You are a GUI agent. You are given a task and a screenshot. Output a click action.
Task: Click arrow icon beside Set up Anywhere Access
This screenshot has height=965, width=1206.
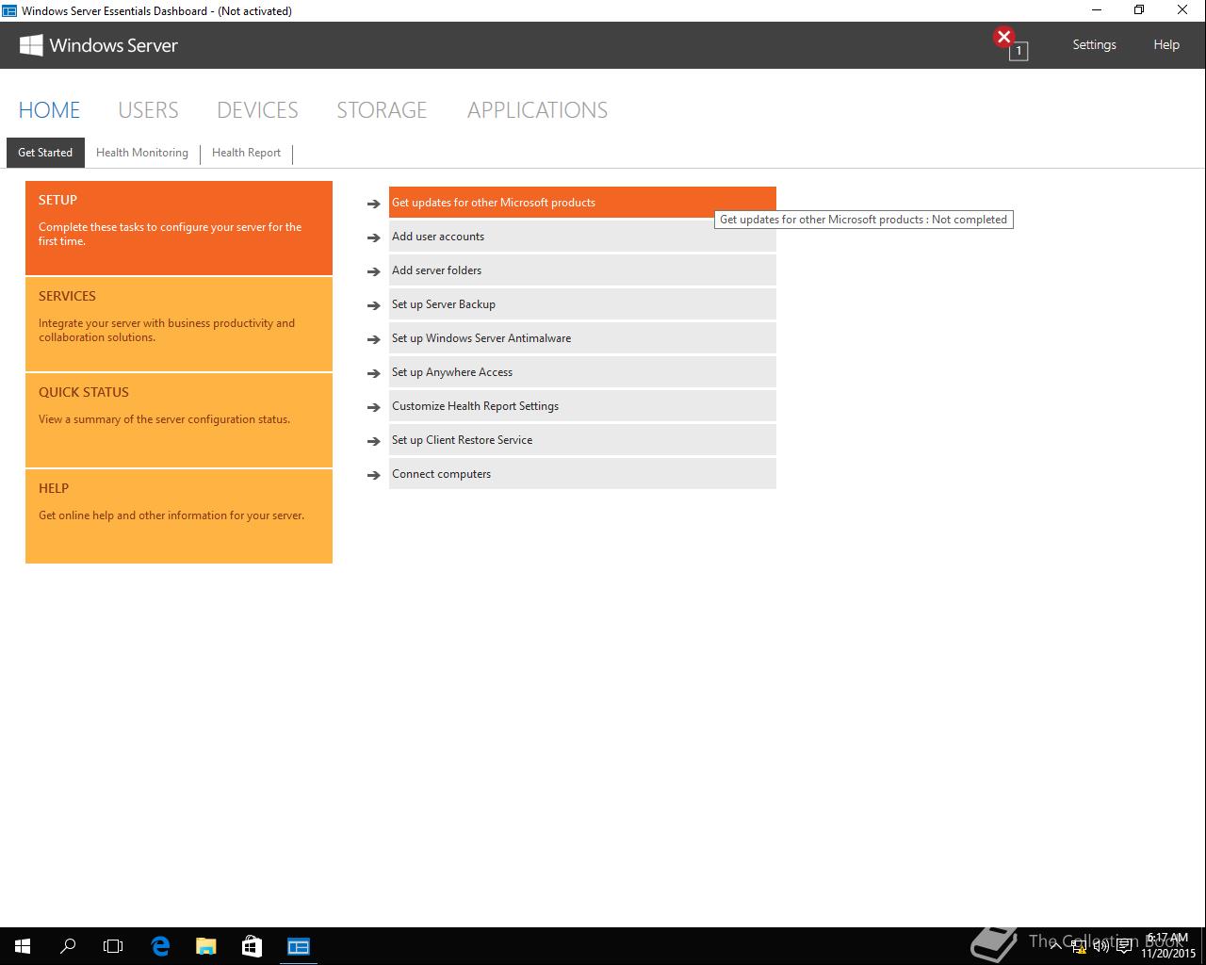[374, 373]
